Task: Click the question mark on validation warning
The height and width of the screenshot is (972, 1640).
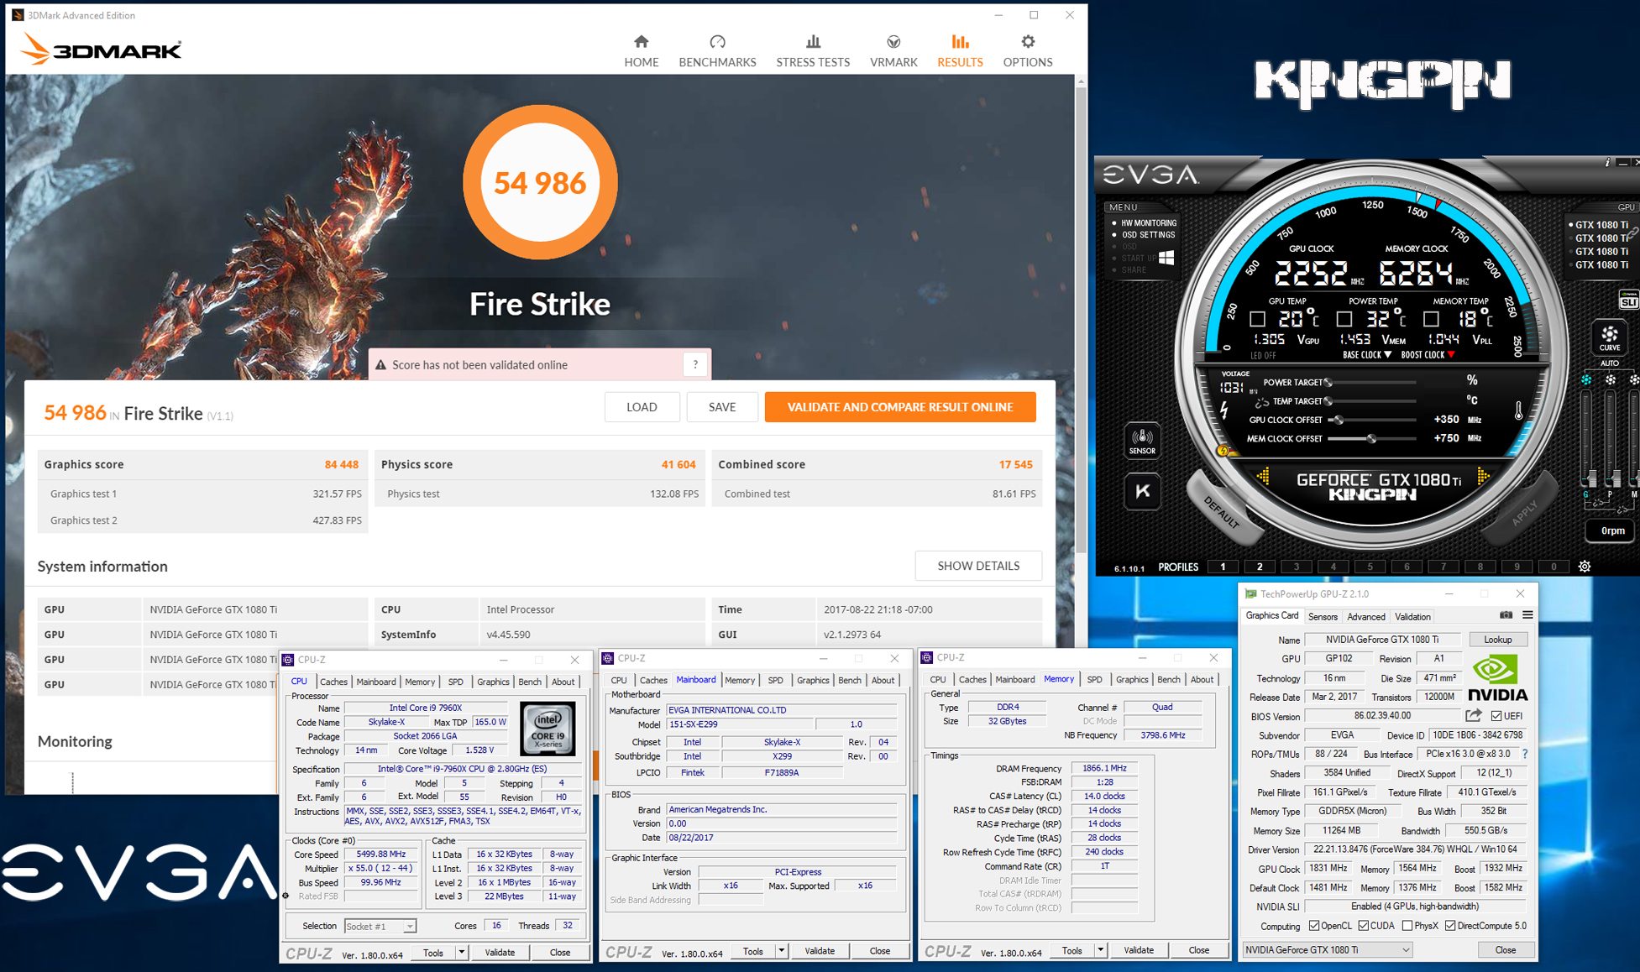Action: [x=695, y=364]
